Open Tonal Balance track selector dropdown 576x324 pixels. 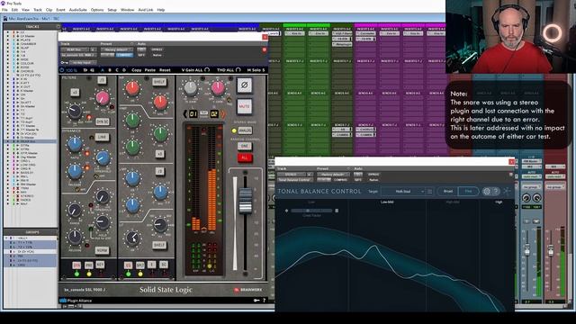pyautogui.click(x=292, y=175)
